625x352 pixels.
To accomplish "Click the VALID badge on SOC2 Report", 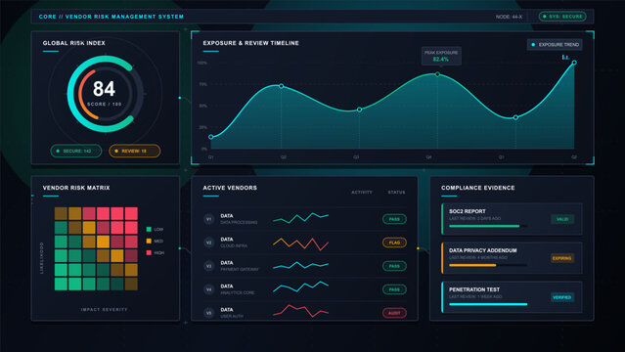I will (x=562, y=219).
